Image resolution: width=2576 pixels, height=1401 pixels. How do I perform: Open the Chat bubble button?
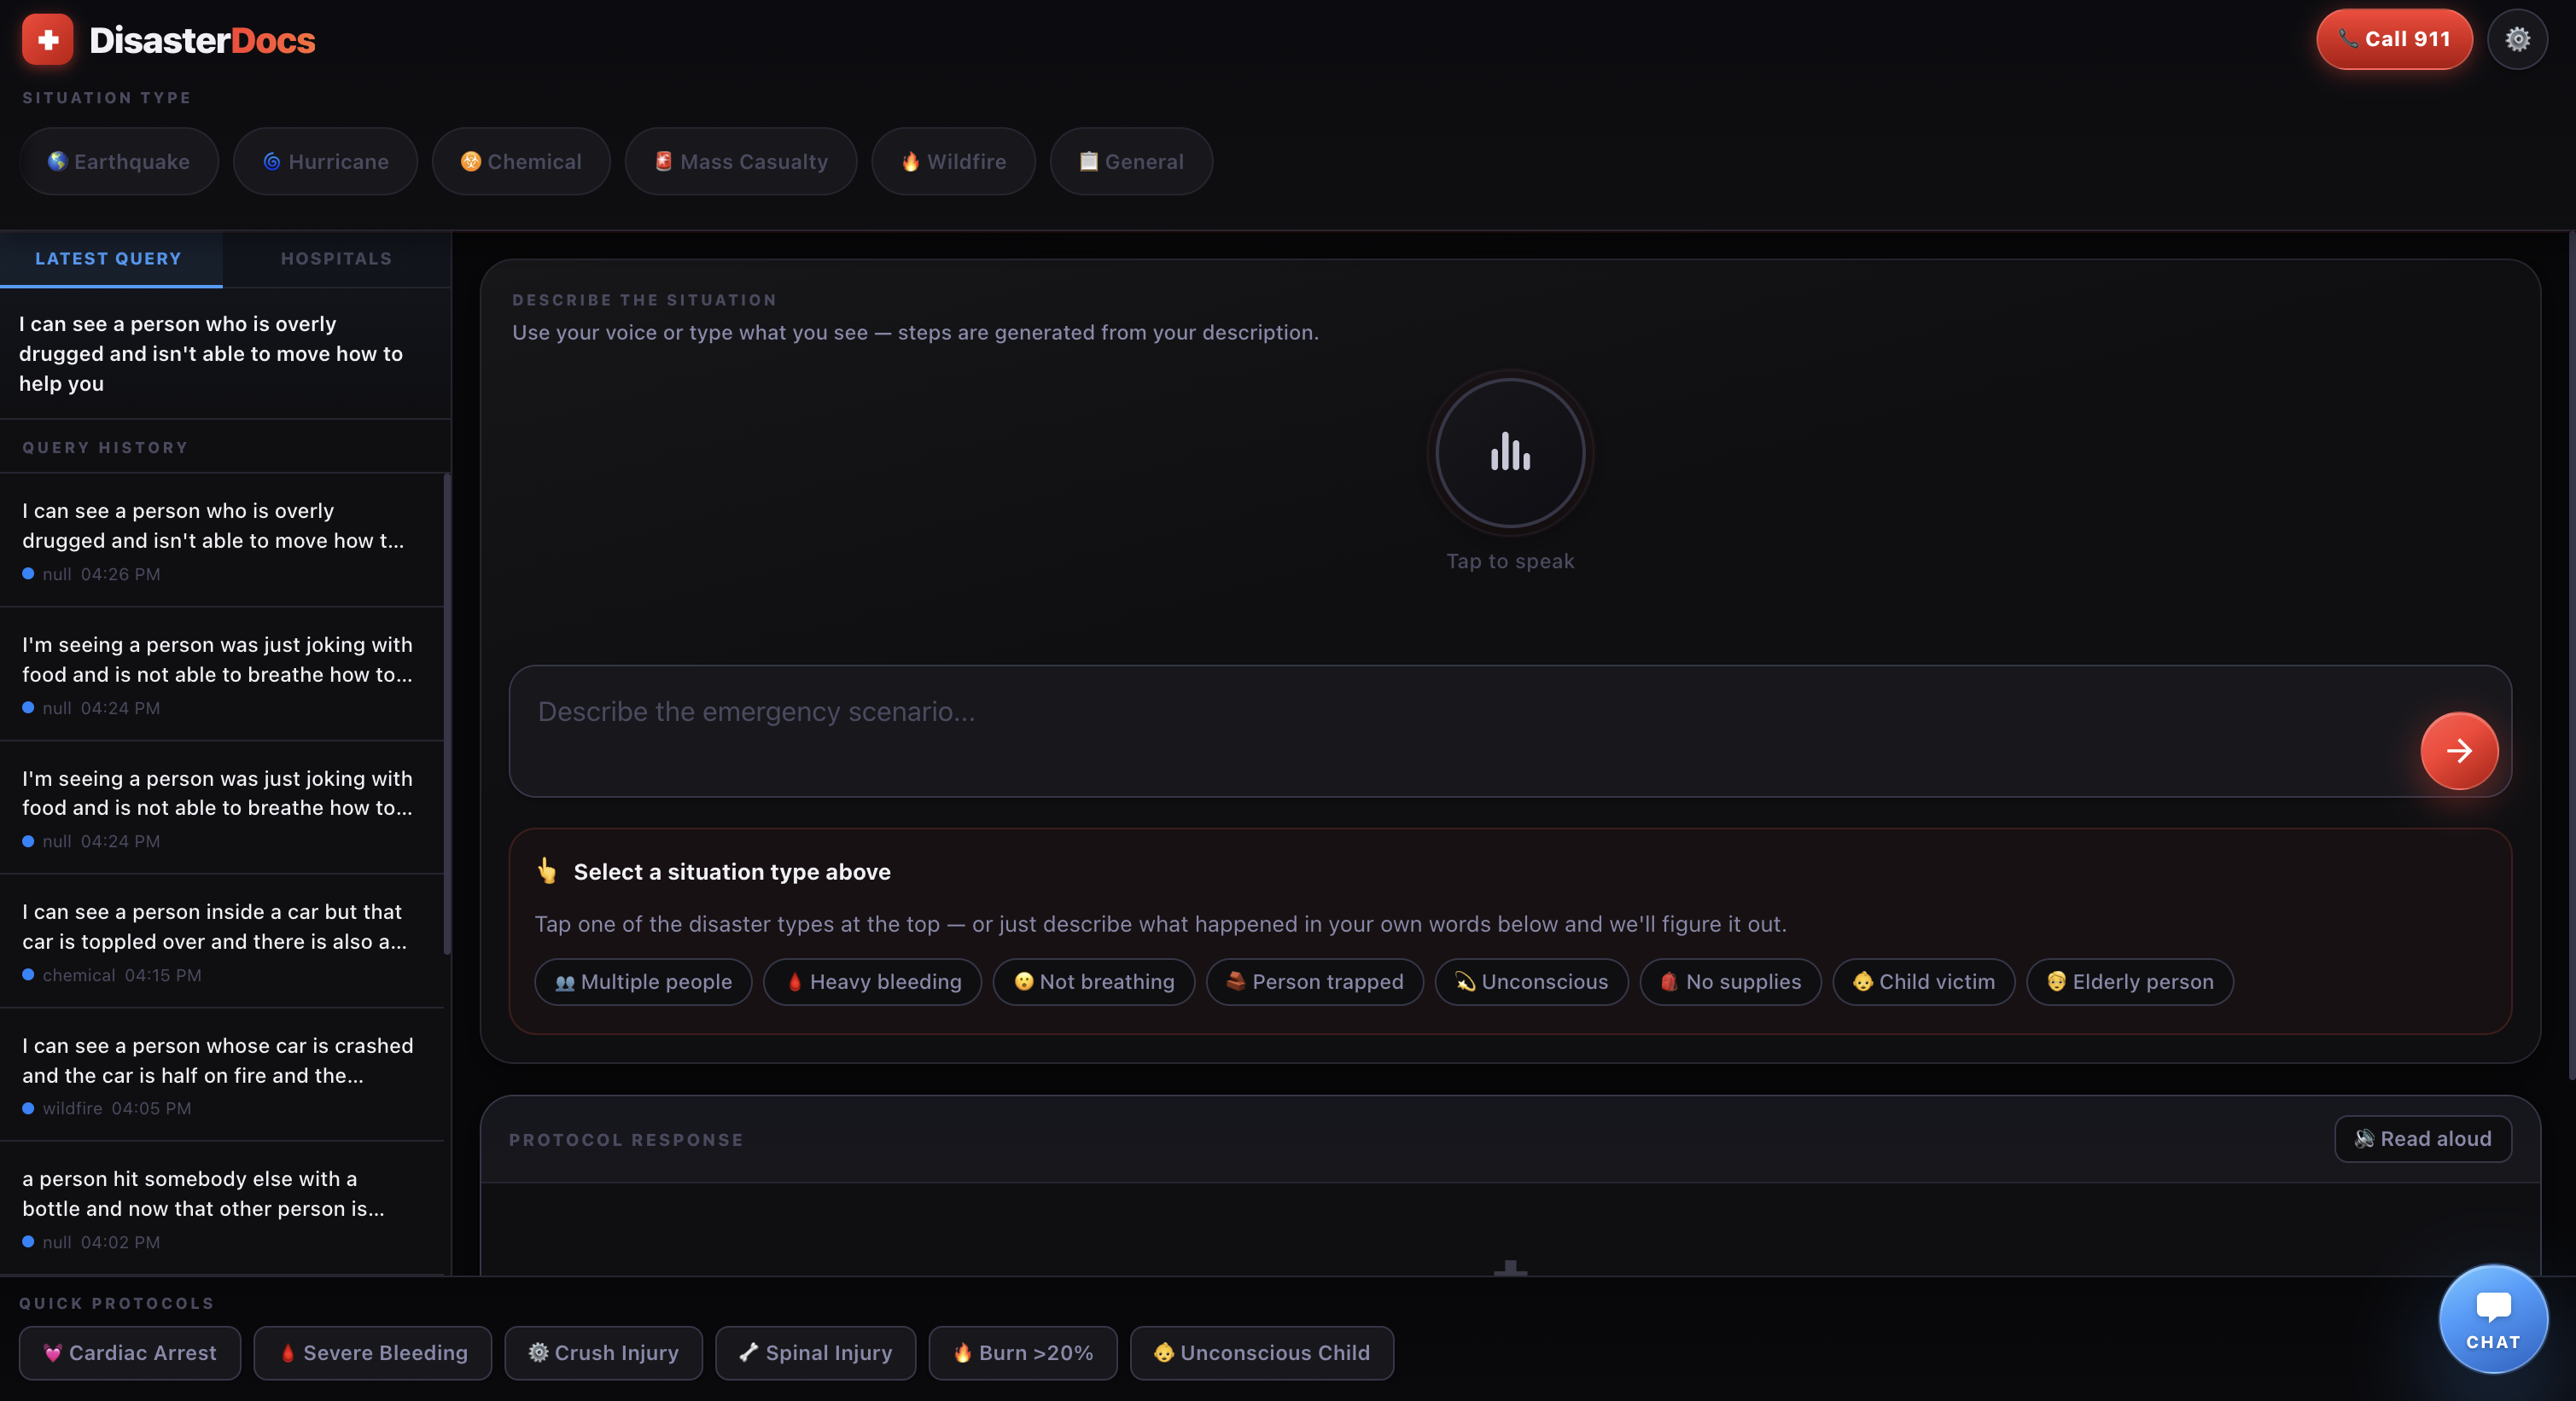[x=2492, y=1319]
